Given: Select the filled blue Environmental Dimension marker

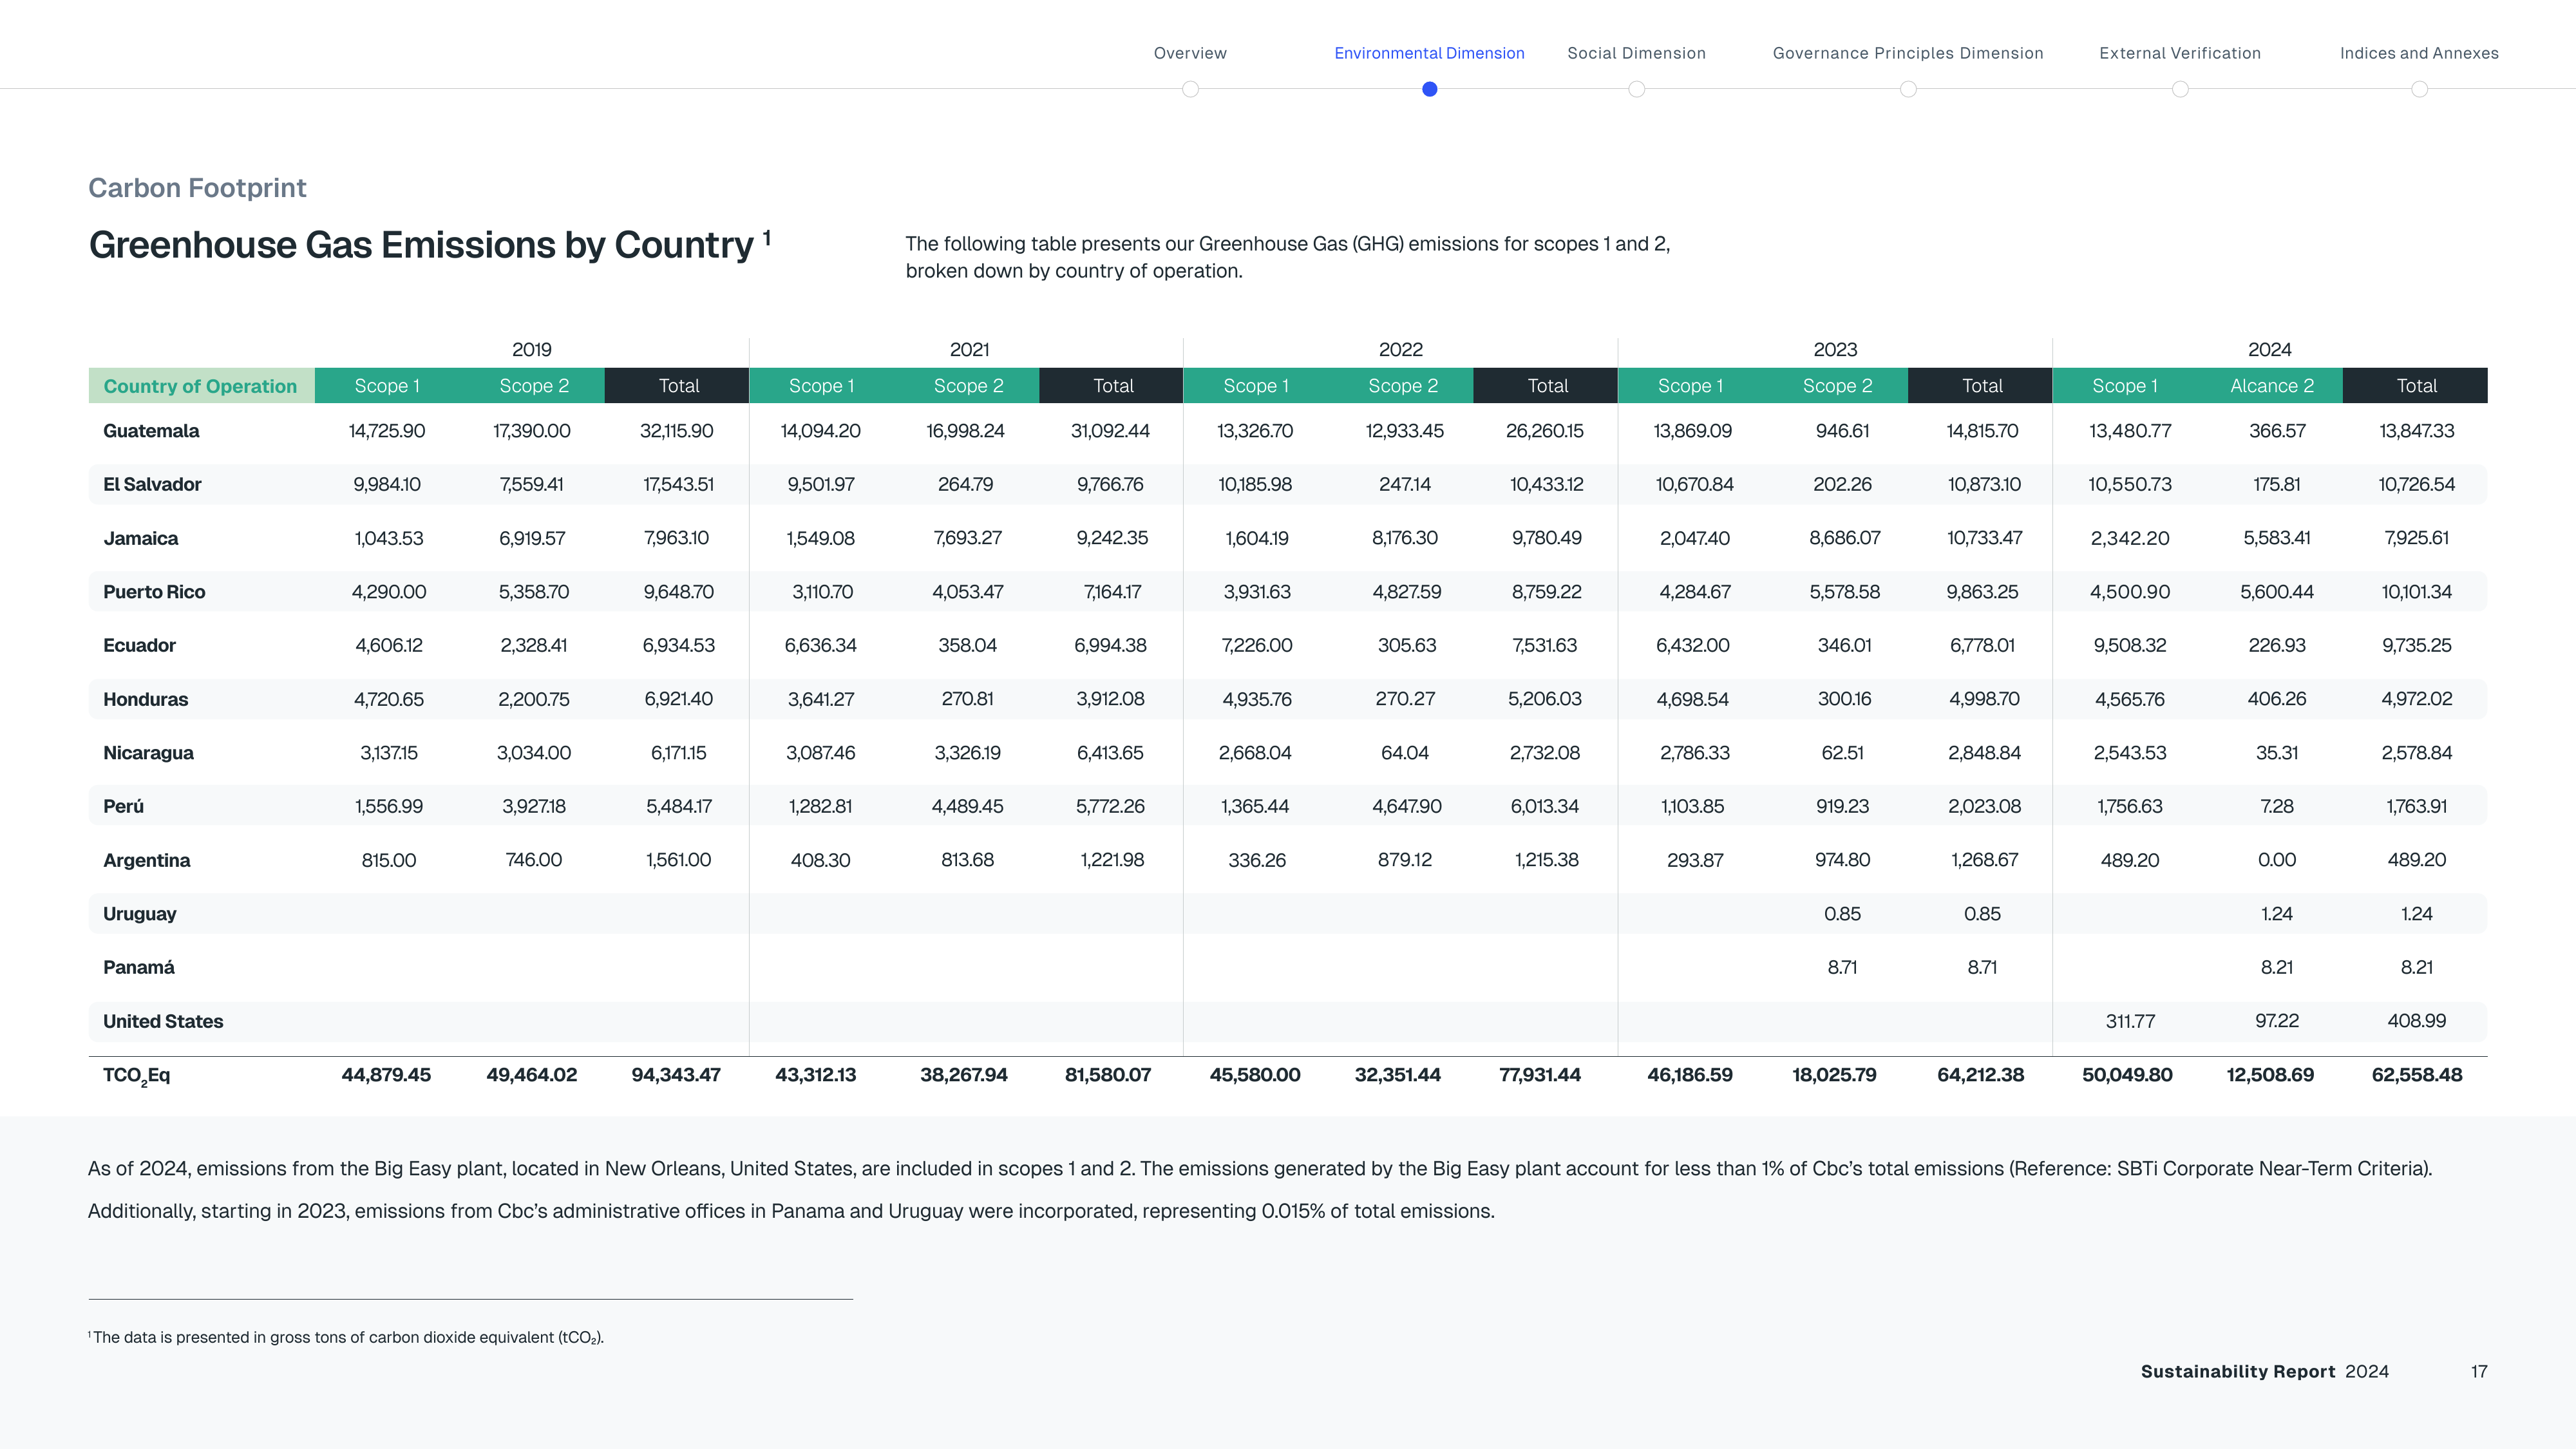Looking at the screenshot, I should (1430, 89).
